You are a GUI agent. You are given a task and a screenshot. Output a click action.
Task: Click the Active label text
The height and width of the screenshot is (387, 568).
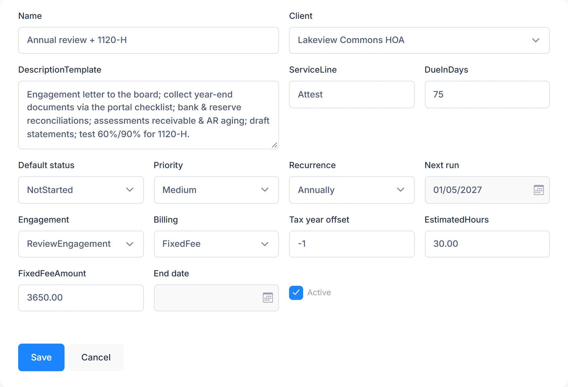point(319,293)
